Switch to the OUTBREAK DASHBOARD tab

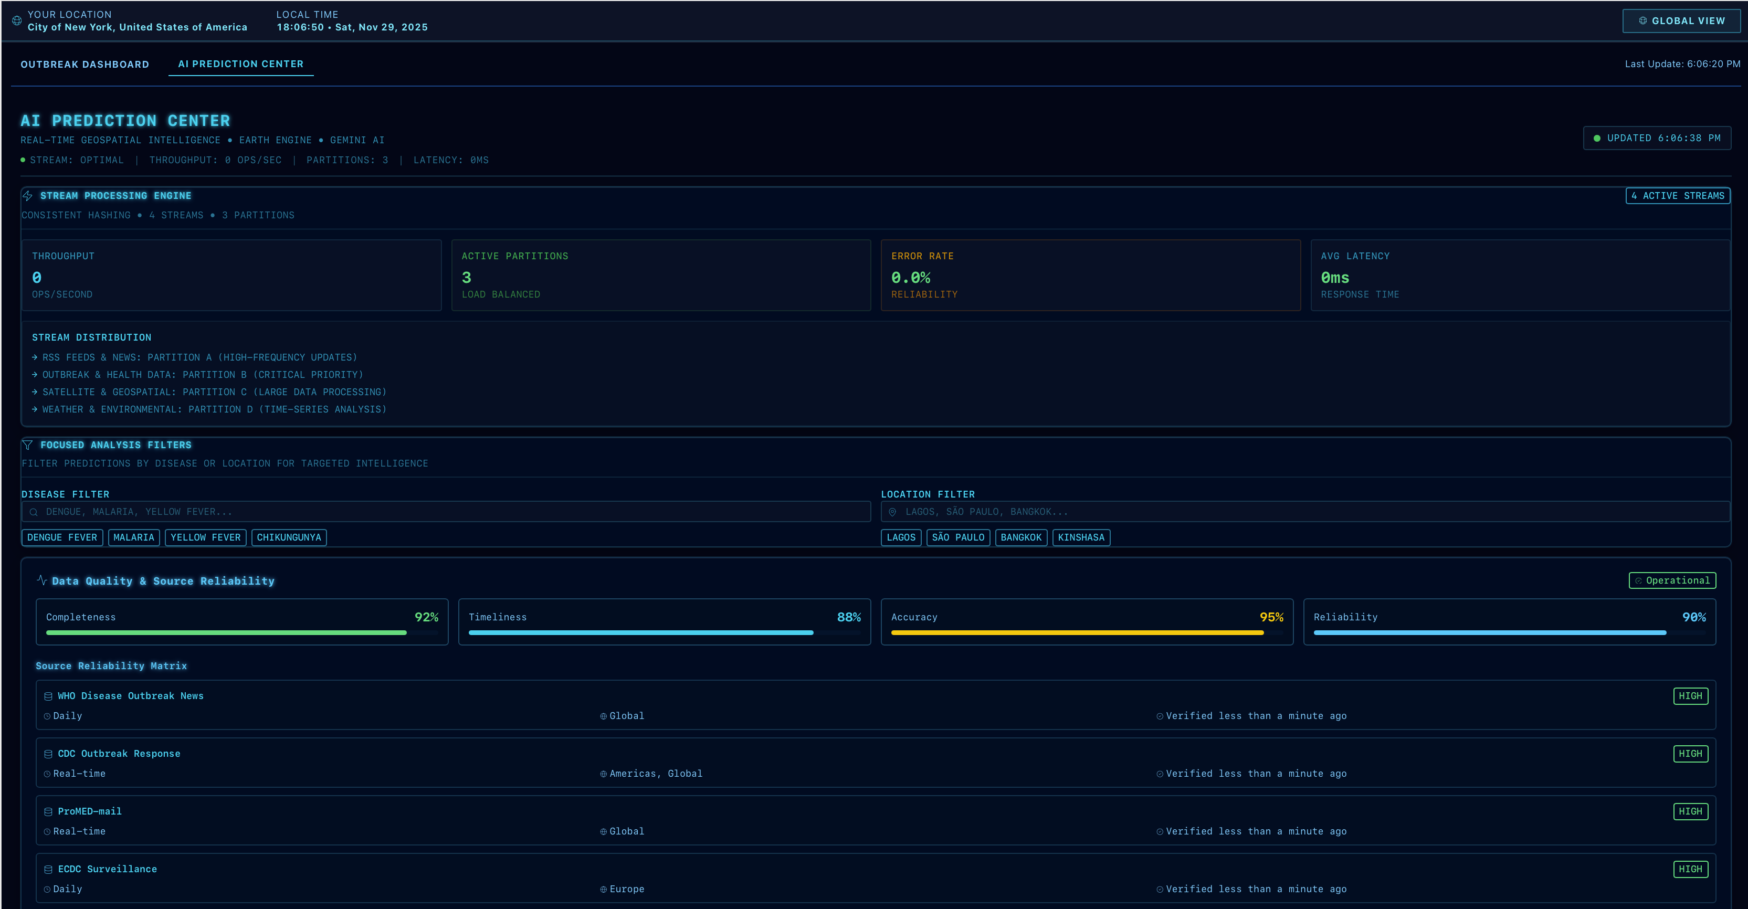[x=84, y=64]
